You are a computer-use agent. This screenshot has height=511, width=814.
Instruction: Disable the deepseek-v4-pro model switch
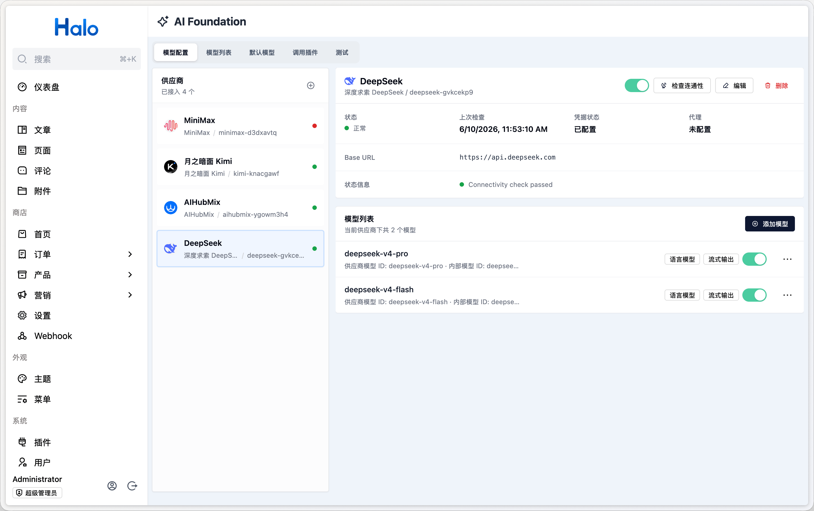click(x=754, y=259)
